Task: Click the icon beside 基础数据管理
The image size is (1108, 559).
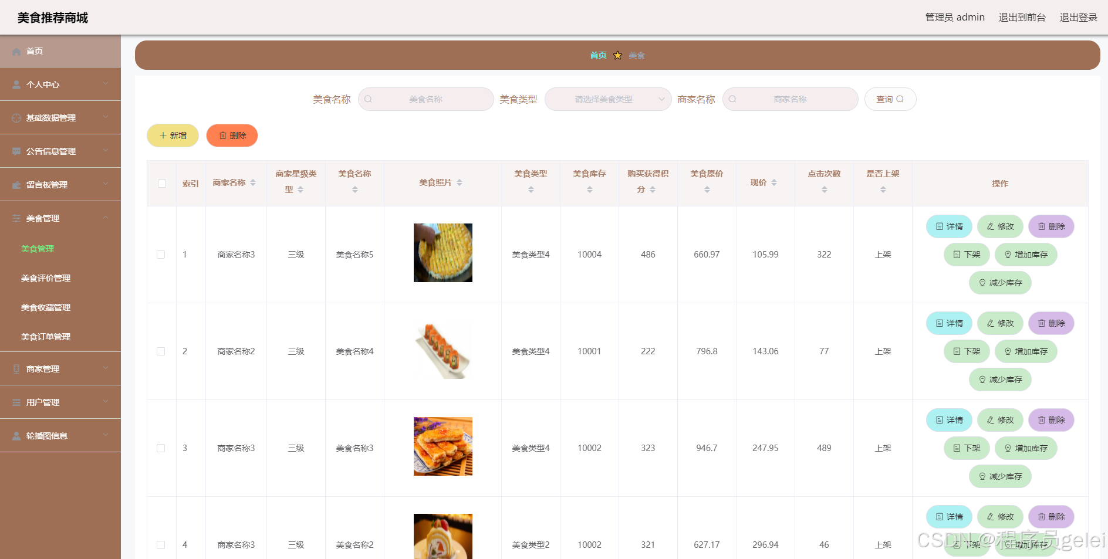Action: [16, 118]
